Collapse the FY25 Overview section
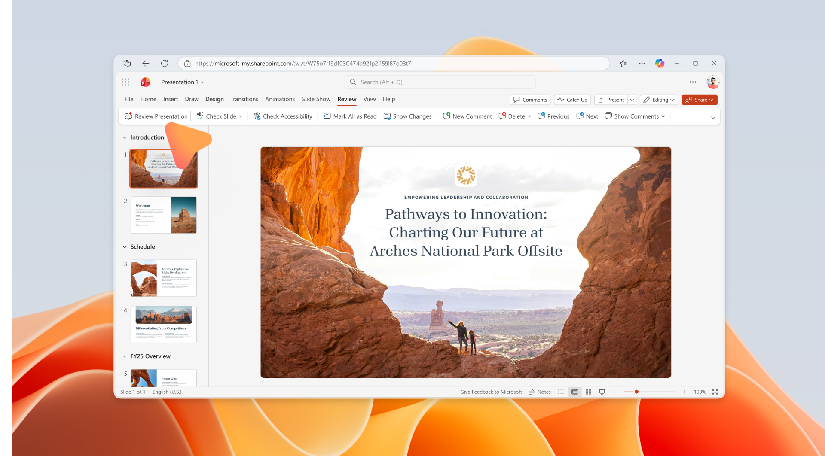Viewport: 825px width, 456px height. pos(125,356)
